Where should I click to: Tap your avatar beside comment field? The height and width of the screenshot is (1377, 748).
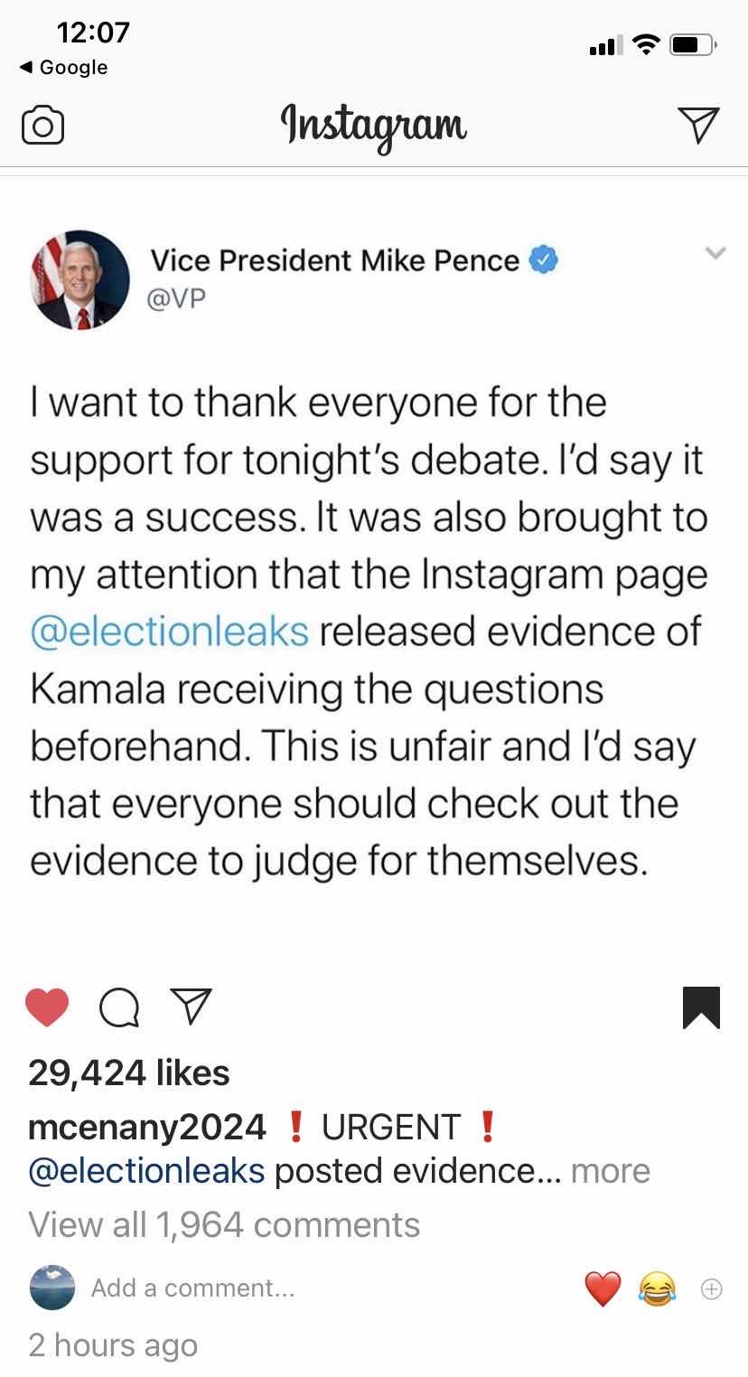point(51,1288)
